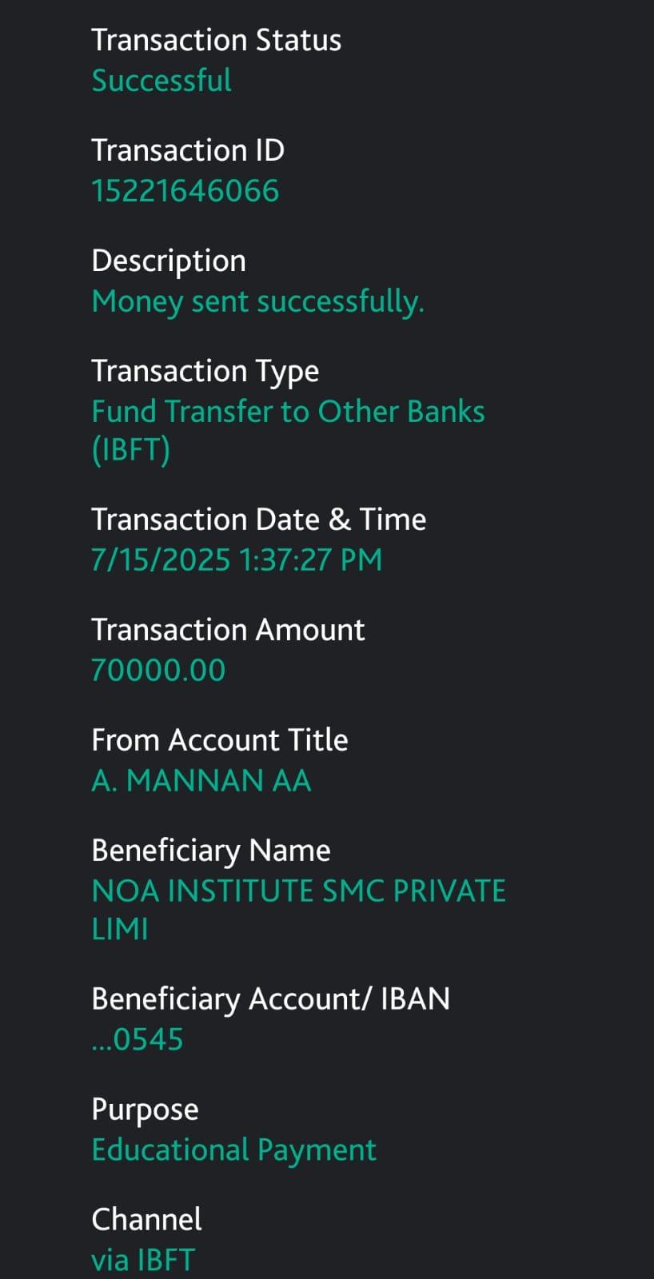This screenshot has width=654, height=1279.
Task: Click the Beneficiary Name label
Action: [x=211, y=851]
